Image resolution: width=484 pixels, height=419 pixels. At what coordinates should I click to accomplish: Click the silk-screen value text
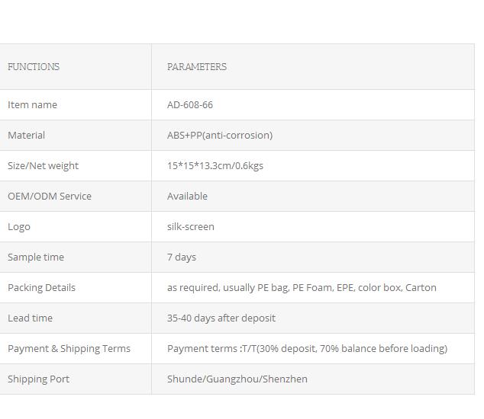pyautogui.click(x=190, y=227)
